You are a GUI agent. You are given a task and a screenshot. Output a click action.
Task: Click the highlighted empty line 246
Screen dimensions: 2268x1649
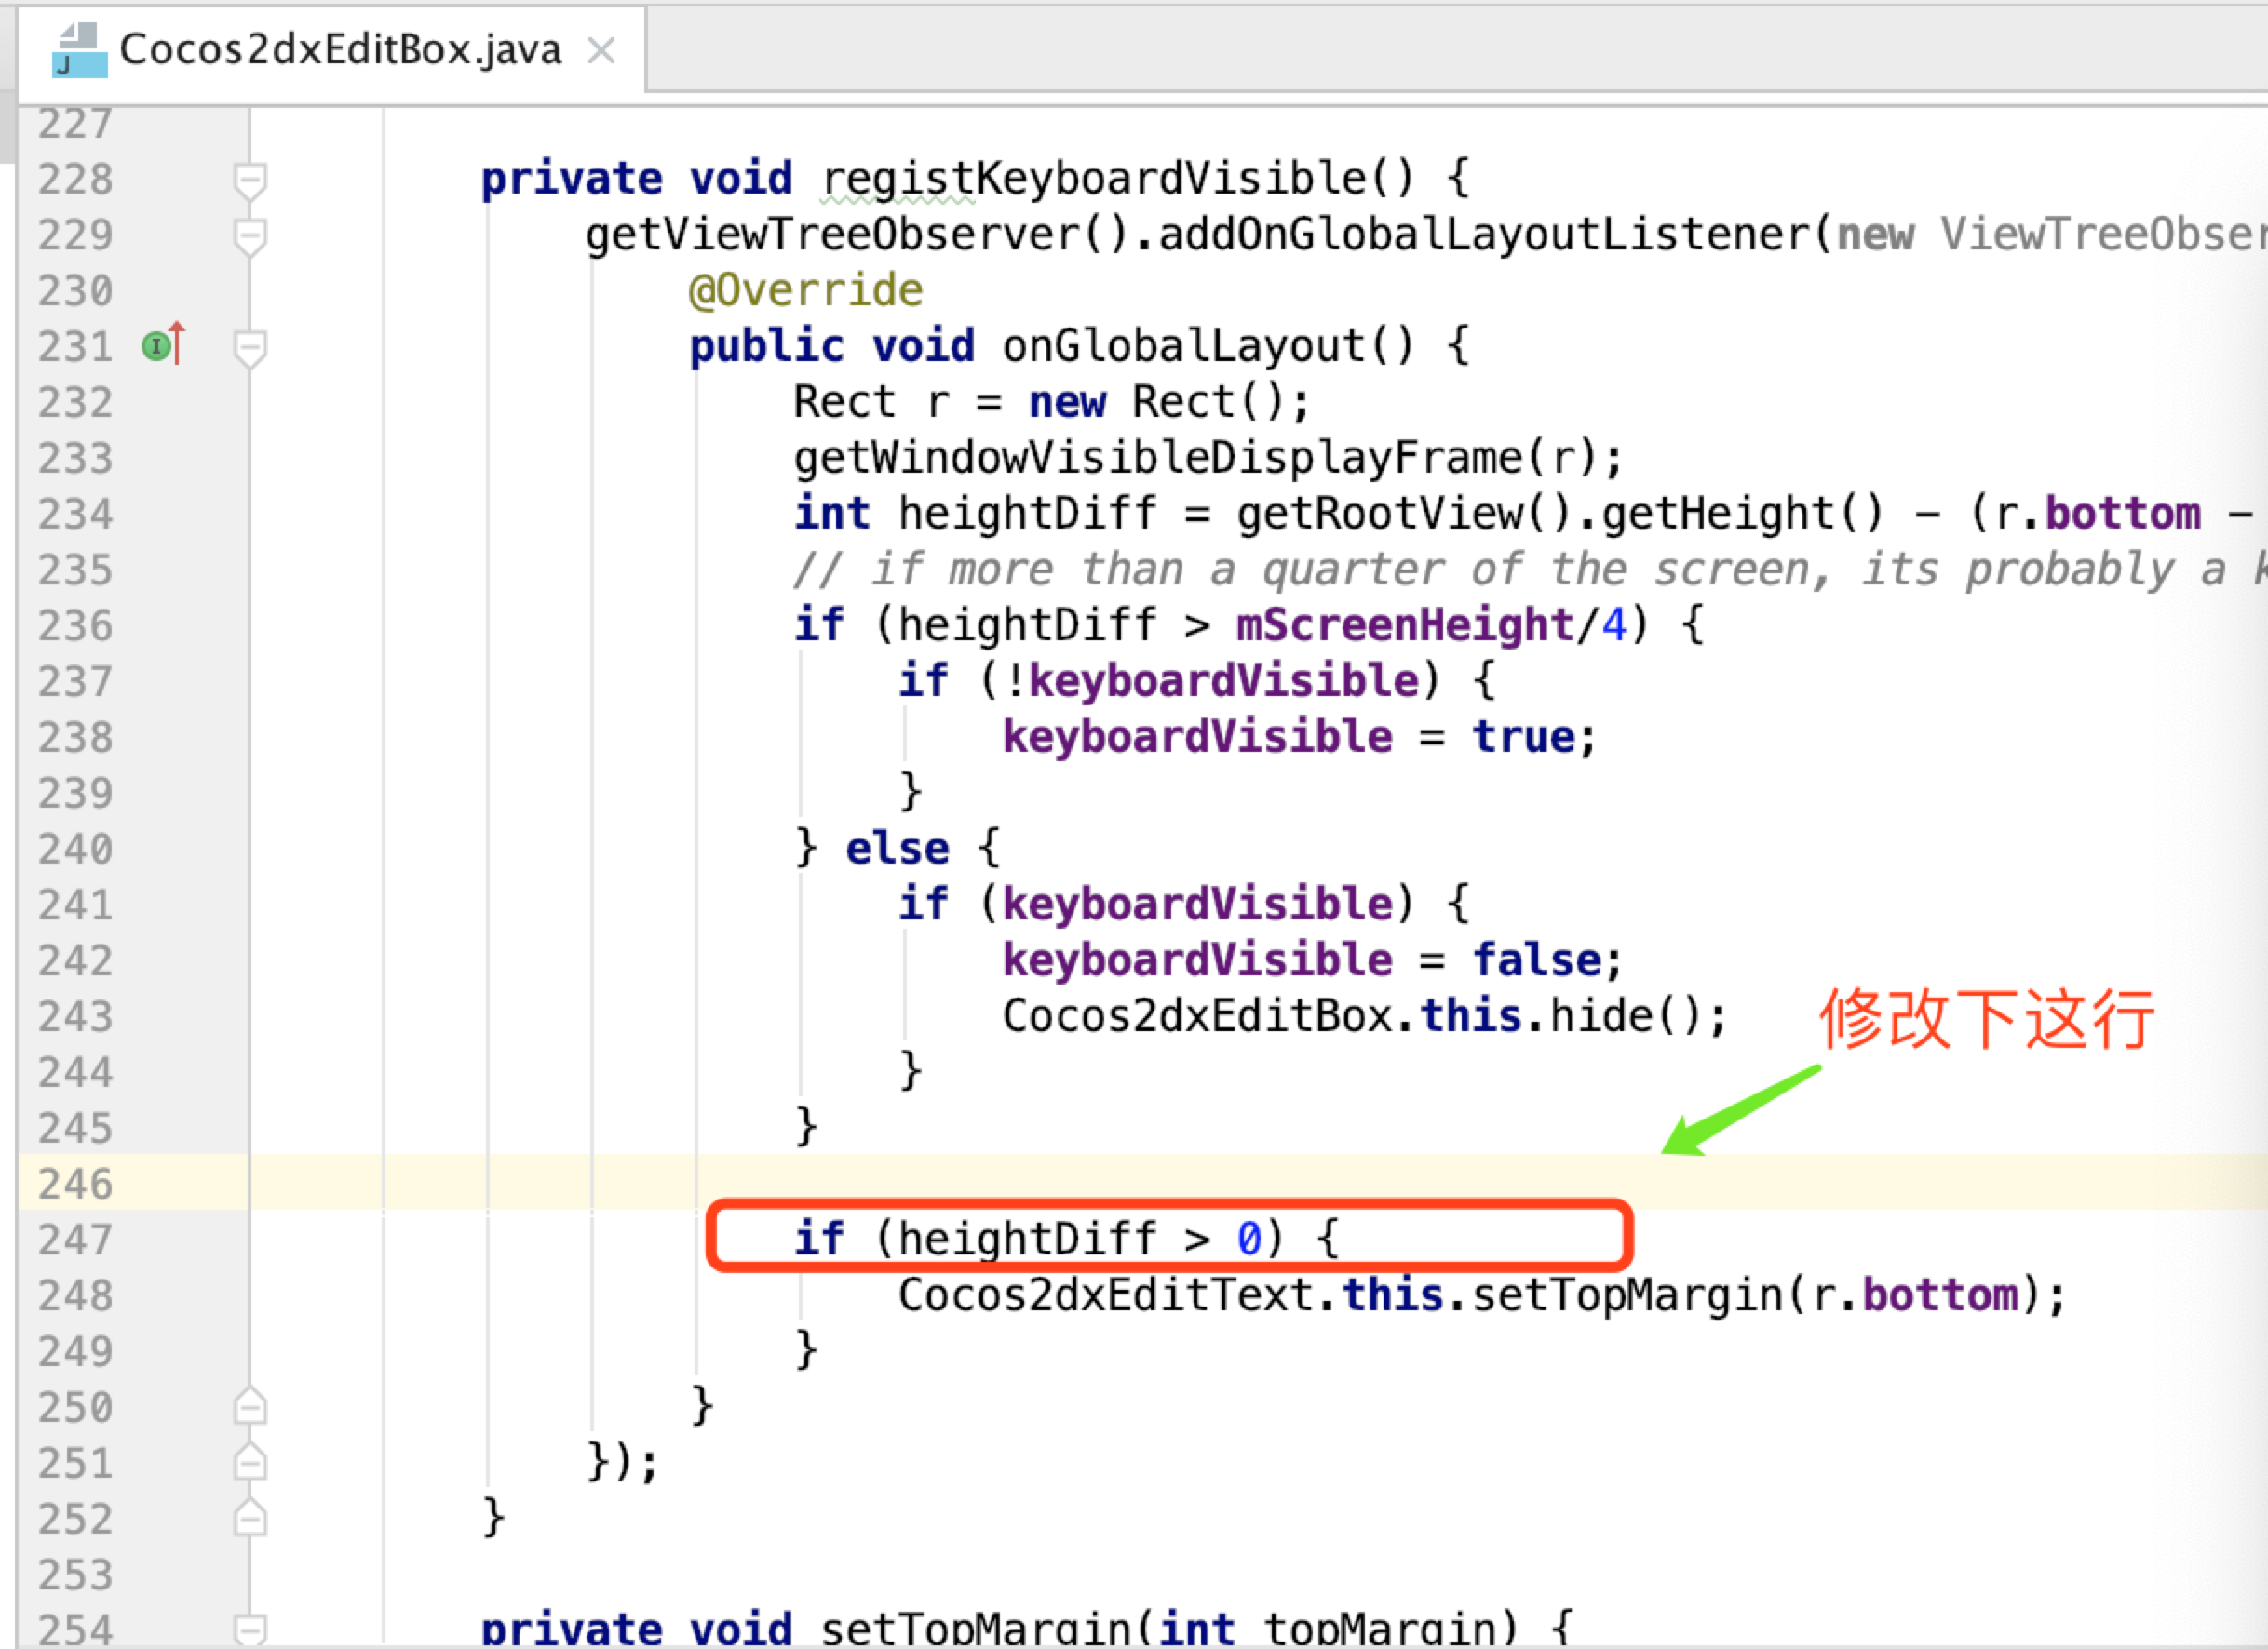coord(1200,1184)
